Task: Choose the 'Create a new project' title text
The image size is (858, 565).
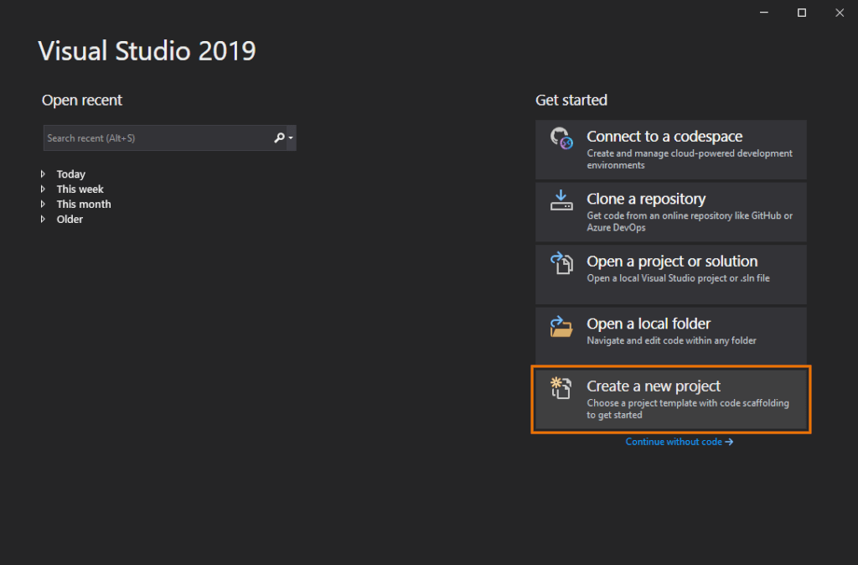Action: pos(654,386)
